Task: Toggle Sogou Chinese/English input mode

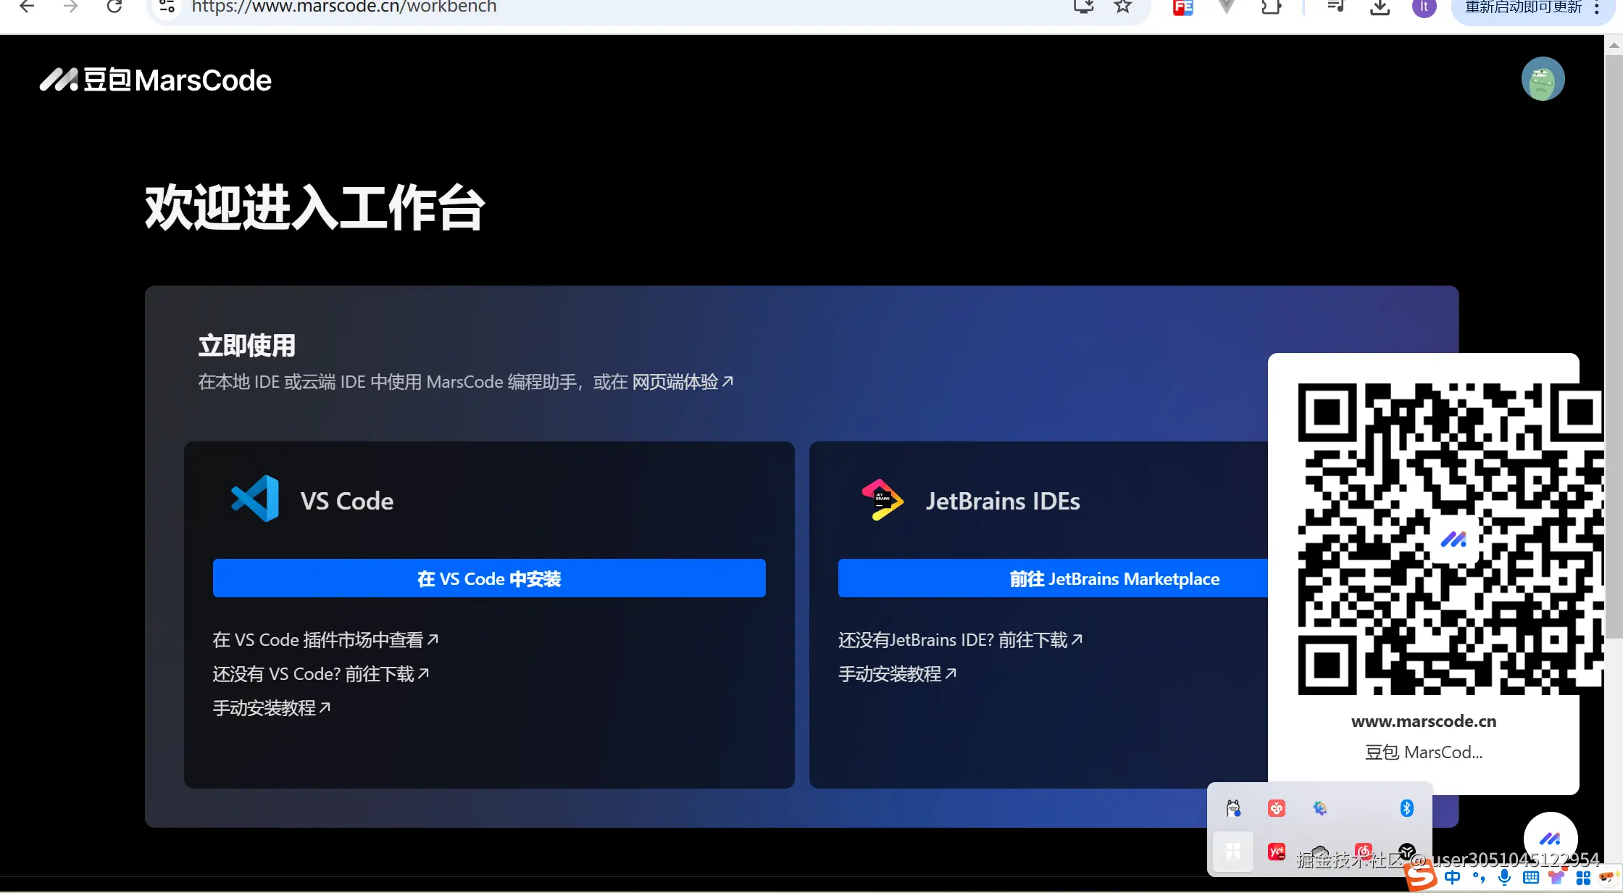Action: (1452, 878)
